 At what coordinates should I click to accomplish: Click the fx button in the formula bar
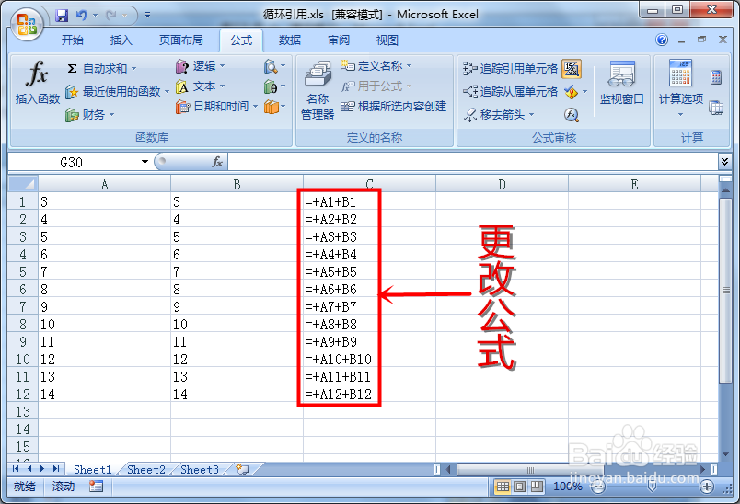coord(217,162)
